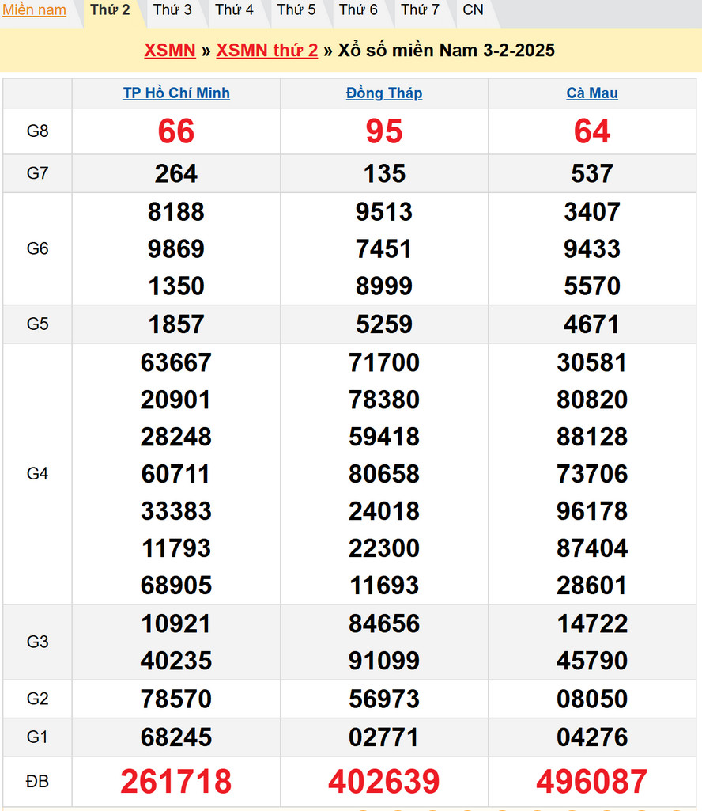702x811 pixels.
Task: Select the Thứ 2 tab
Action: tap(110, 10)
